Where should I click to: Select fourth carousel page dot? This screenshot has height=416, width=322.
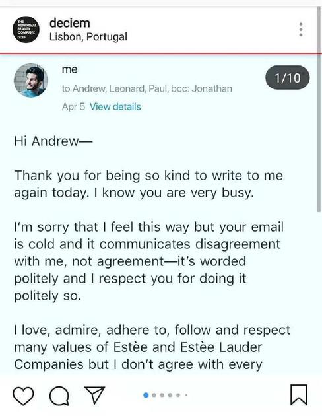[170, 395]
